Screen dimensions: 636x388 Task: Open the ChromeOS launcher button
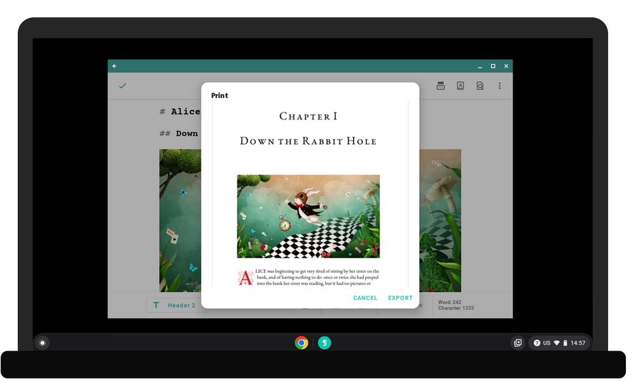pyautogui.click(x=42, y=343)
